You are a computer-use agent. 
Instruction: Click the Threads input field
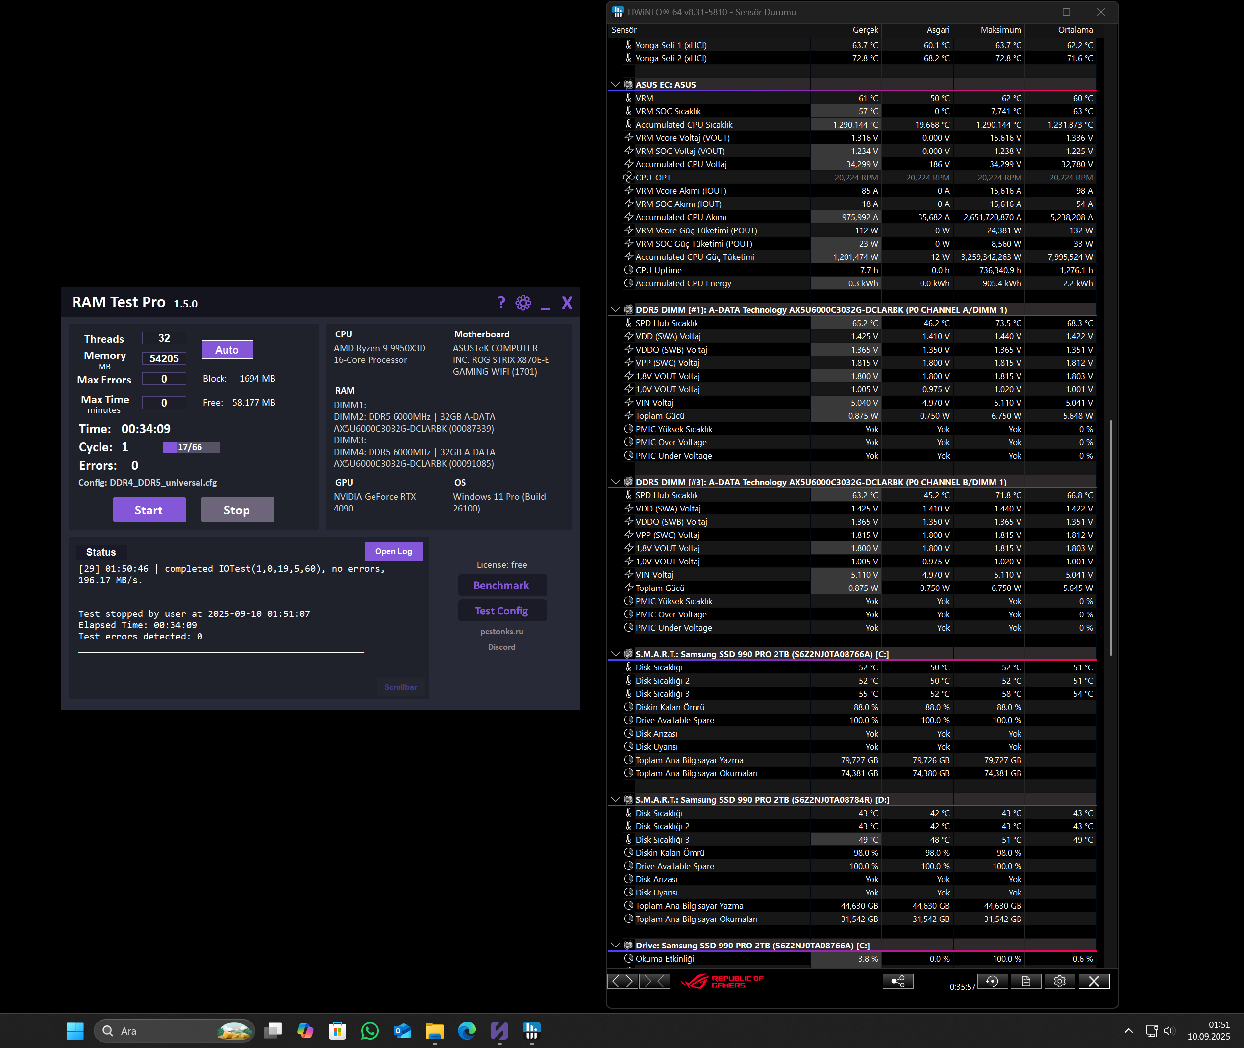coord(165,339)
